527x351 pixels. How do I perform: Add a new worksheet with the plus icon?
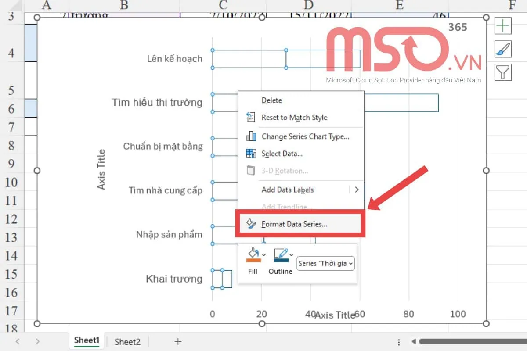(x=177, y=341)
